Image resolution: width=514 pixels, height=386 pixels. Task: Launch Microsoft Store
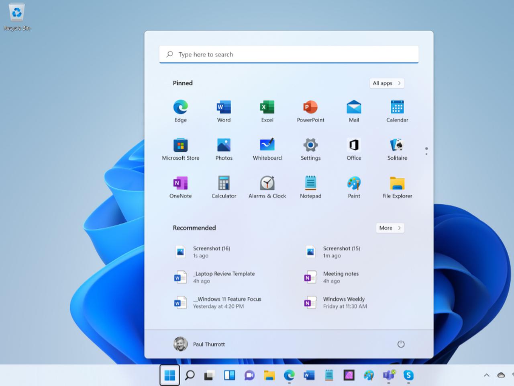coord(180,149)
